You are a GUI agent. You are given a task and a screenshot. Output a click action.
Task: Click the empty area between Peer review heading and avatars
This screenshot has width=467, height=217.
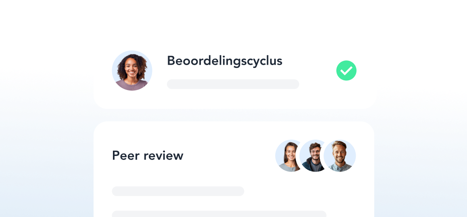pyautogui.click(x=229, y=156)
